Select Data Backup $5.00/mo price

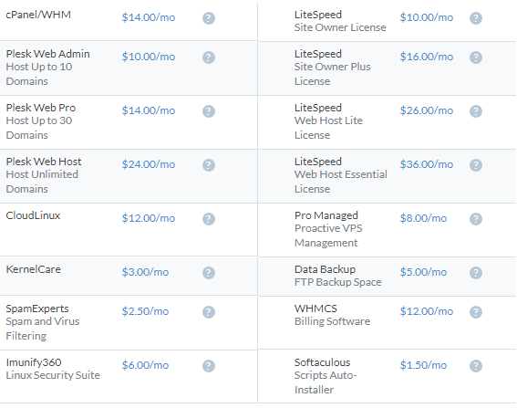click(423, 272)
